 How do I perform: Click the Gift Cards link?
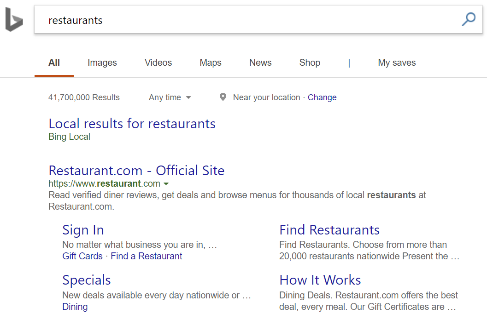[82, 256]
